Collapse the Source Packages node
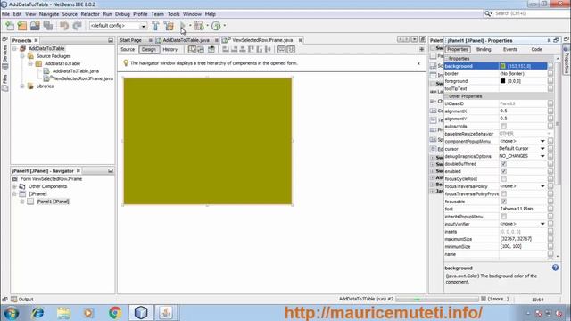Image resolution: width=571 pixels, height=321 pixels. [x=22, y=56]
